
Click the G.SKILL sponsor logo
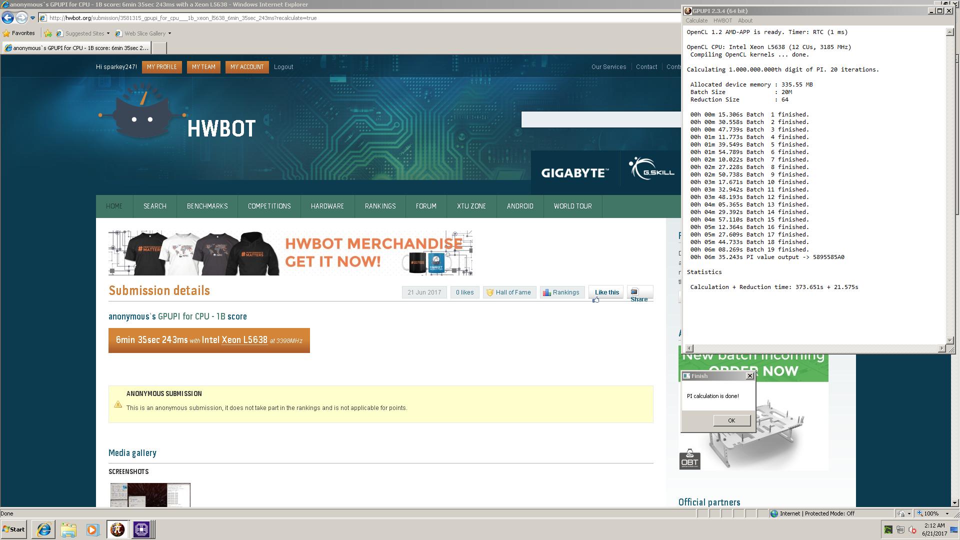(651, 168)
